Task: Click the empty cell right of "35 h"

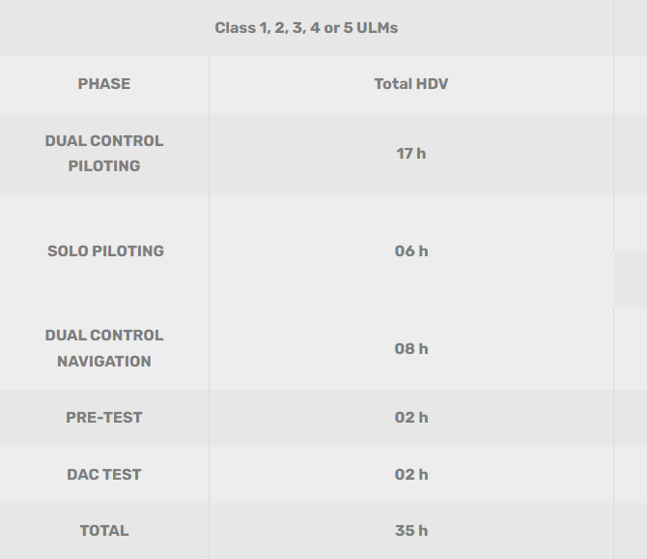Action: 631,531
